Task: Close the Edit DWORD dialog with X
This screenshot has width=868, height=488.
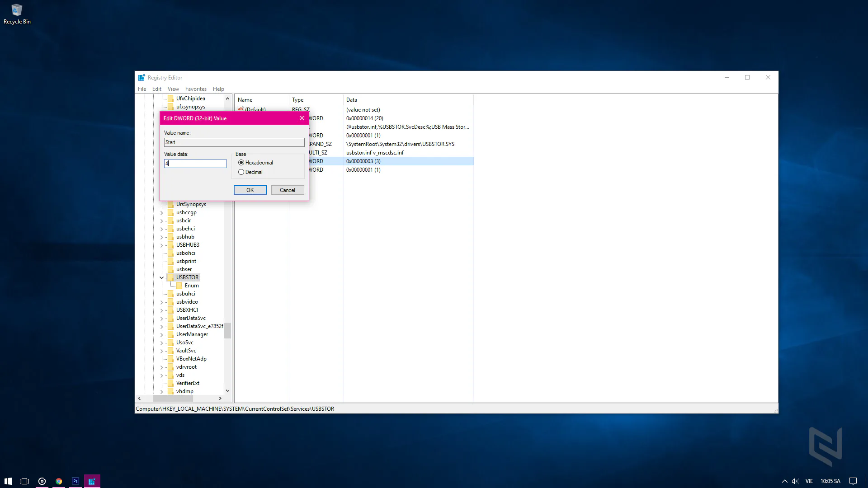Action: click(x=302, y=118)
